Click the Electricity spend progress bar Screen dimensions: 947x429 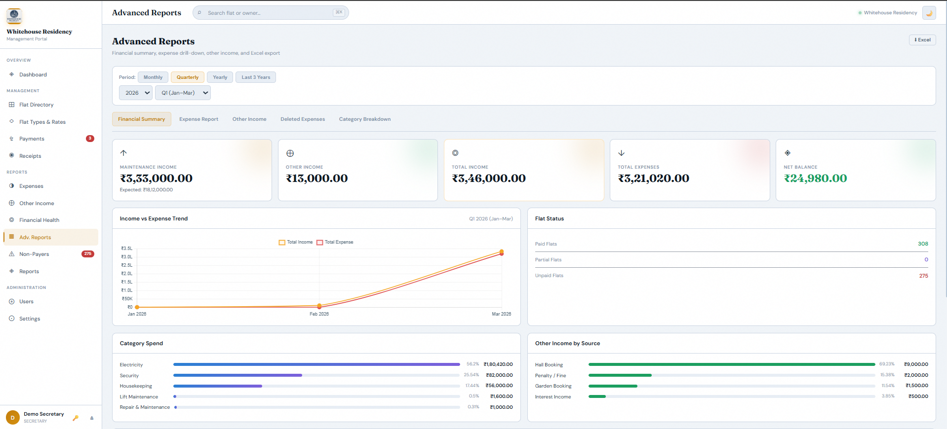316,364
